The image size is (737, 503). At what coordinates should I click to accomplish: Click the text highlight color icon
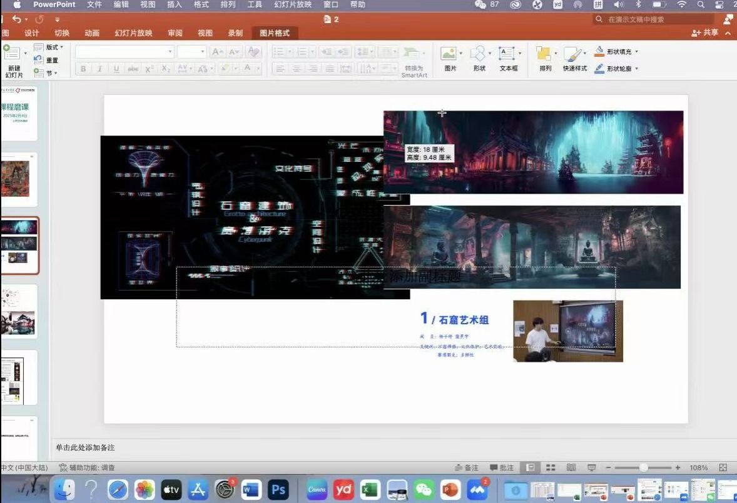click(226, 69)
